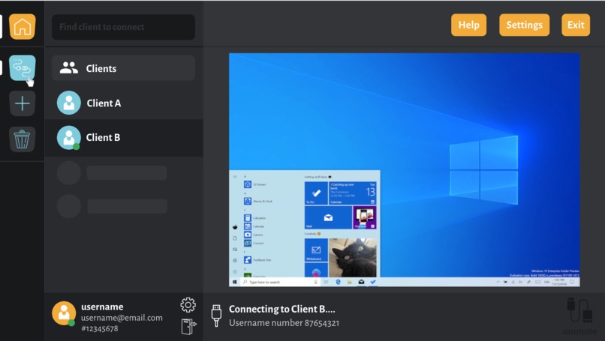The width and height of the screenshot is (605, 341).
Task: Open Connect app in remote Start menu
Action: pyautogui.click(x=254, y=243)
